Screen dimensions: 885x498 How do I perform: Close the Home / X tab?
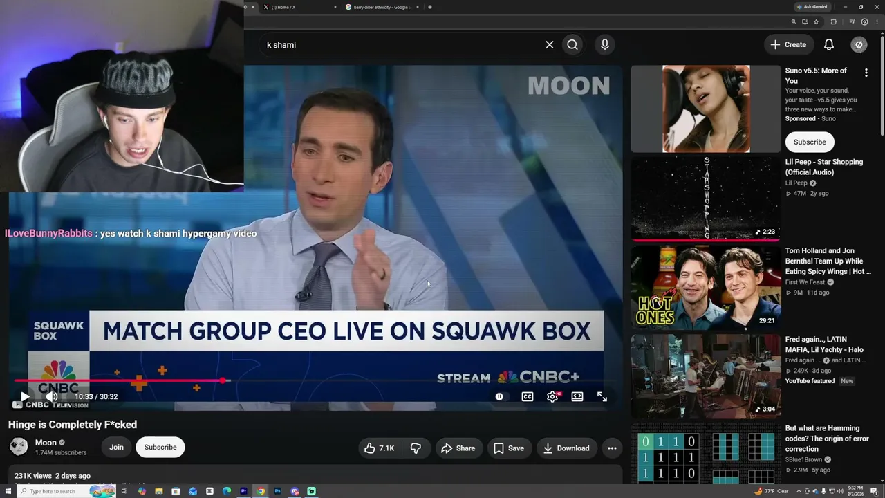click(x=335, y=7)
